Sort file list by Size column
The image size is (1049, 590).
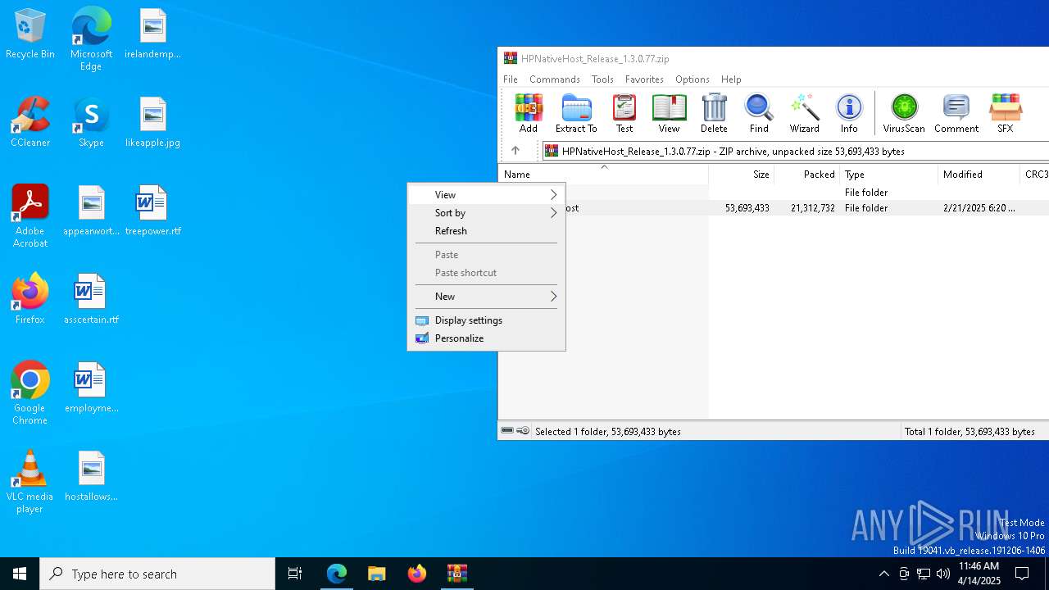tap(741, 174)
